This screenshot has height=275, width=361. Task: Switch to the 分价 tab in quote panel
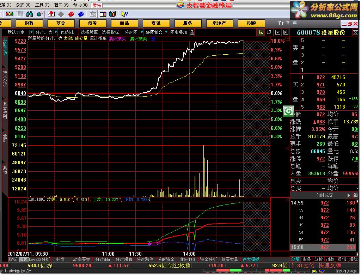click(319, 259)
